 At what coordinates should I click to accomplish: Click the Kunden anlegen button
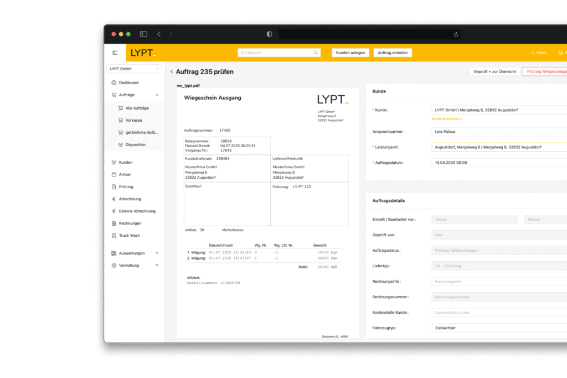(350, 53)
